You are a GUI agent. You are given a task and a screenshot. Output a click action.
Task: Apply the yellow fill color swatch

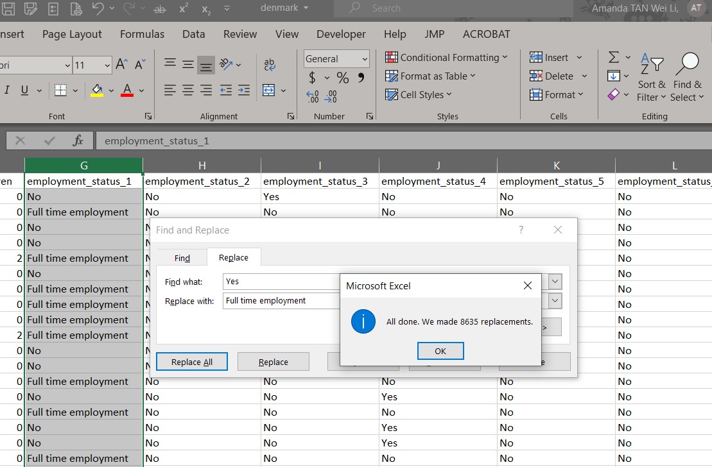pyautogui.click(x=97, y=90)
